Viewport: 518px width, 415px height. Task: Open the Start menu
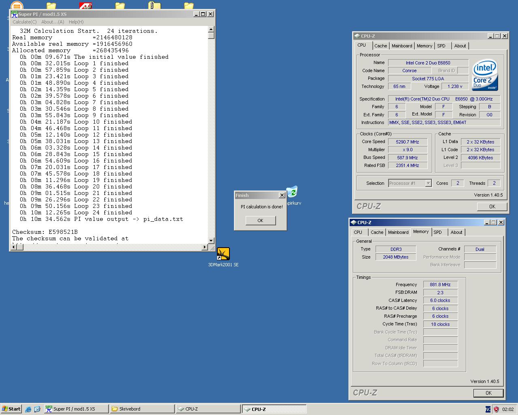[11, 409]
